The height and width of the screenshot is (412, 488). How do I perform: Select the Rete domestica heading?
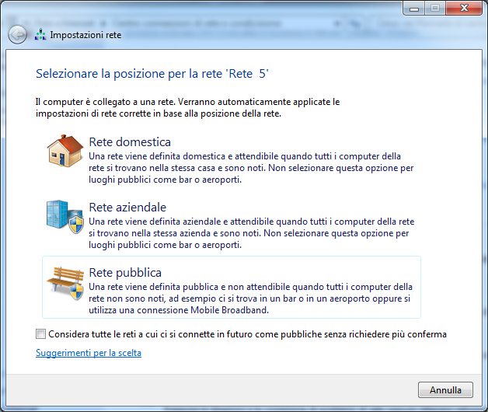(x=130, y=142)
